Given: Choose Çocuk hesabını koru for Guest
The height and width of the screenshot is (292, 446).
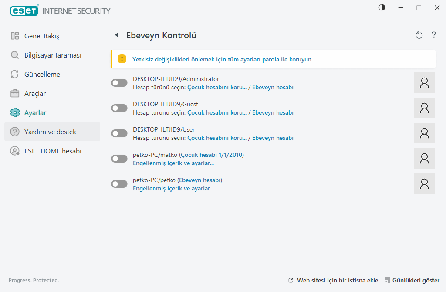Looking at the screenshot, I should pos(217,113).
